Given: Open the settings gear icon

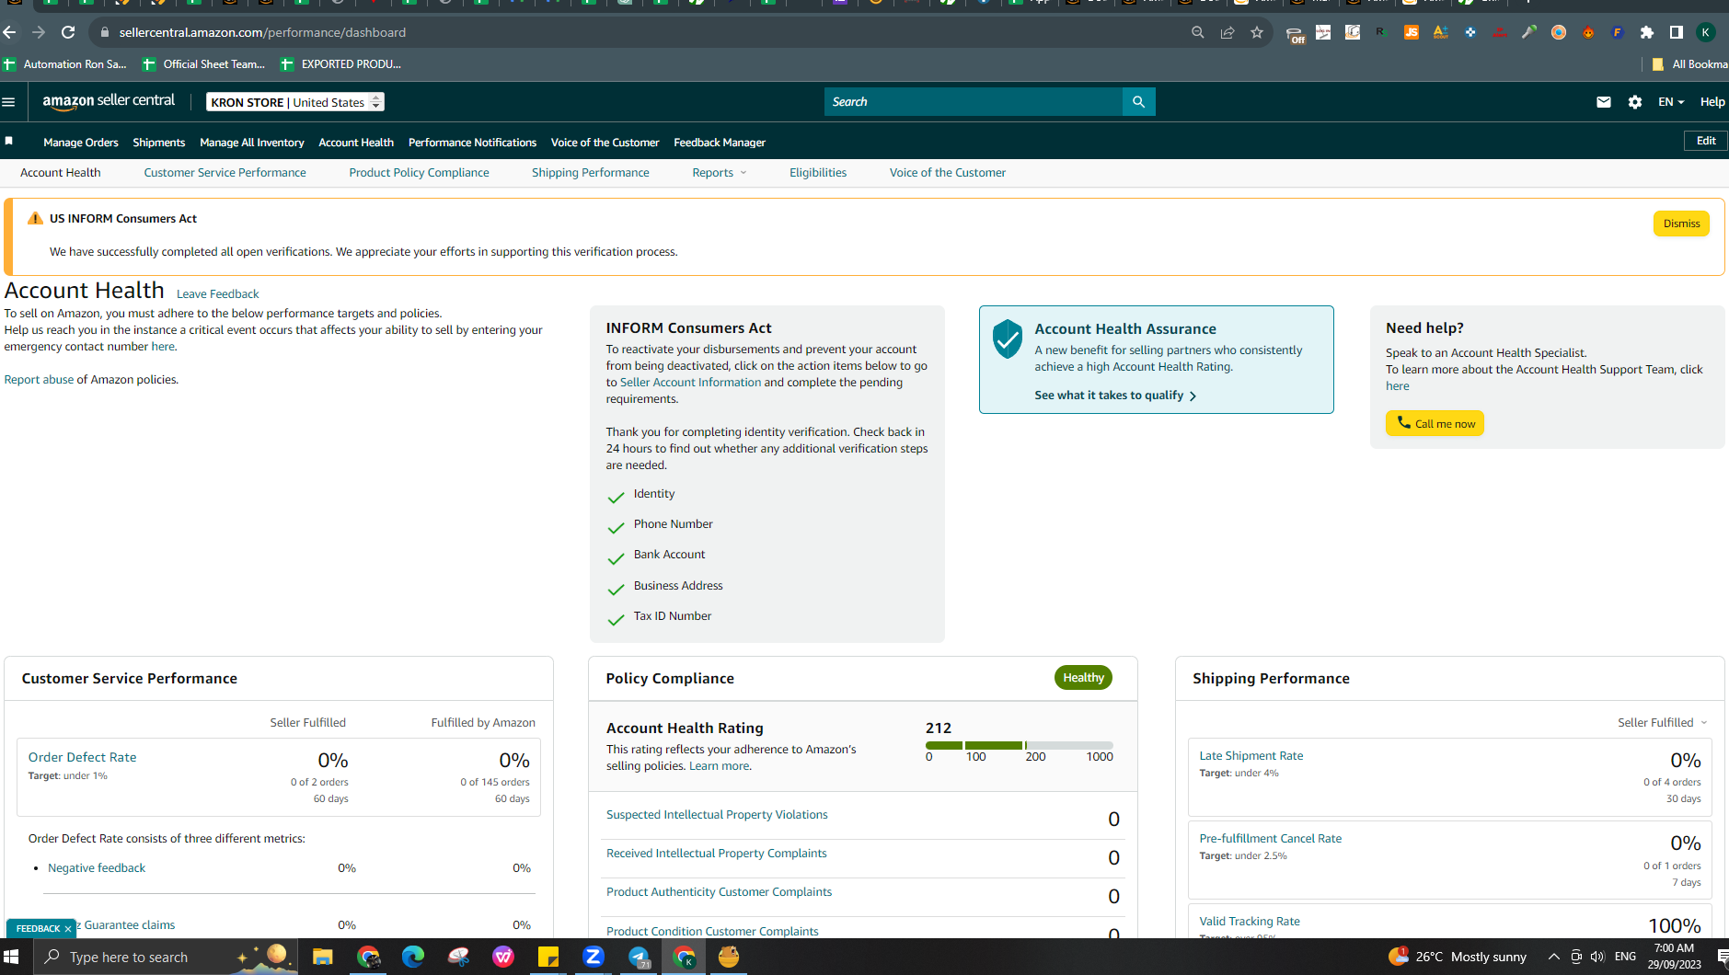Looking at the screenshot, I should pos(1635,102).
